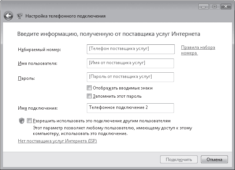Click the 'Настройка телефонного подключения' title text
The height and width of the screenshot is (170, 235).
[x=66, y=16]
